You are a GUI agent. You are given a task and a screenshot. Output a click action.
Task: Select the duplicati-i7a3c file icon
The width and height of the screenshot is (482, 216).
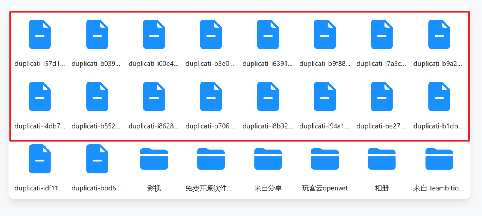click(382, 34)
